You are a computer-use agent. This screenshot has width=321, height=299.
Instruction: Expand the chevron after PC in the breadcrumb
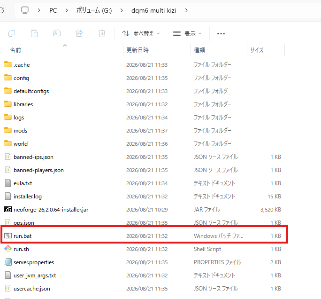click(67, 10)
